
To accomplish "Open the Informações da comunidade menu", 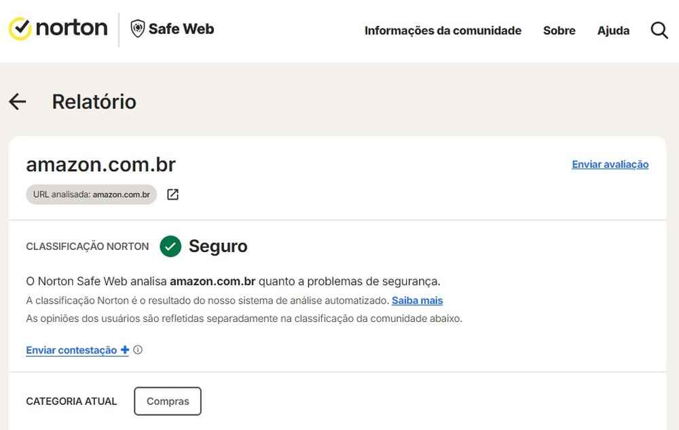I will click(443, 31).
